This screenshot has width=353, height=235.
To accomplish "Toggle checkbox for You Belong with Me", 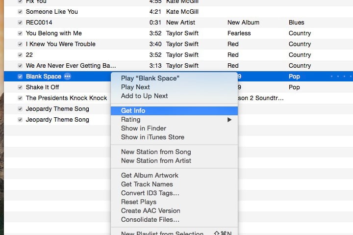I will pyautogui.click(x=20, y=33).
